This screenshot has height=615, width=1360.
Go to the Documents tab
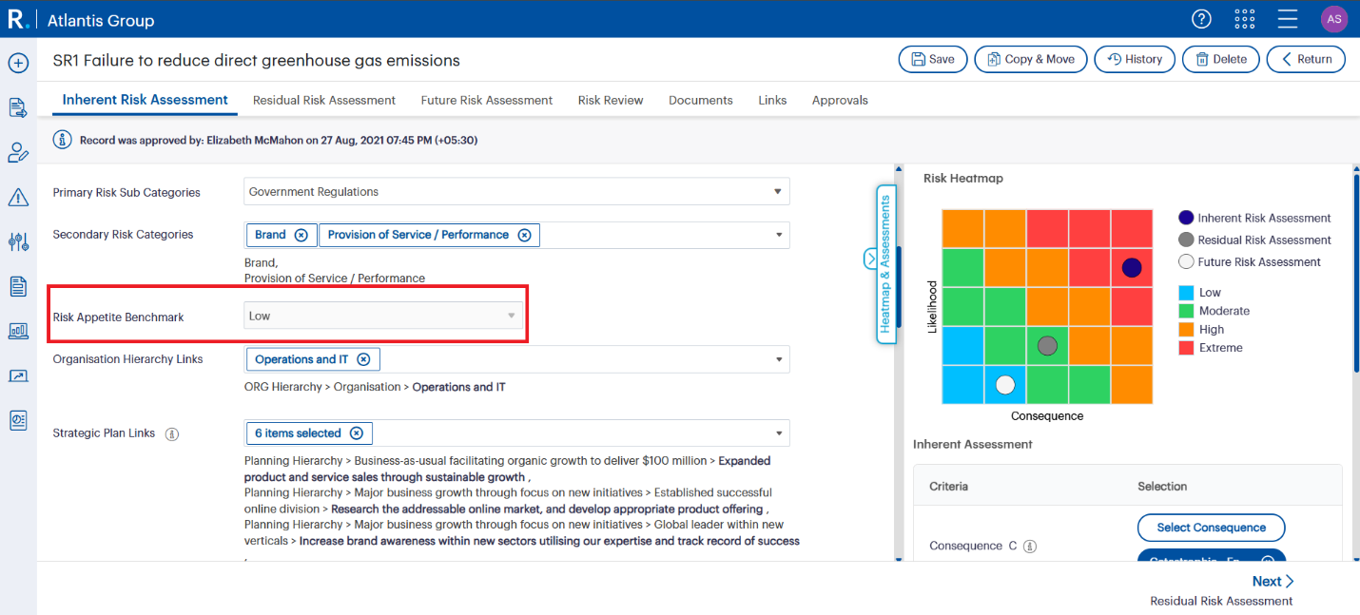[x=701, y=100]
